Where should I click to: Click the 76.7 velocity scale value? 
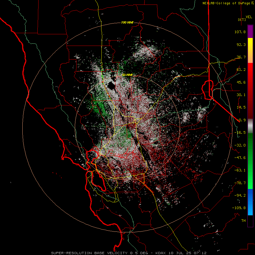241,57
